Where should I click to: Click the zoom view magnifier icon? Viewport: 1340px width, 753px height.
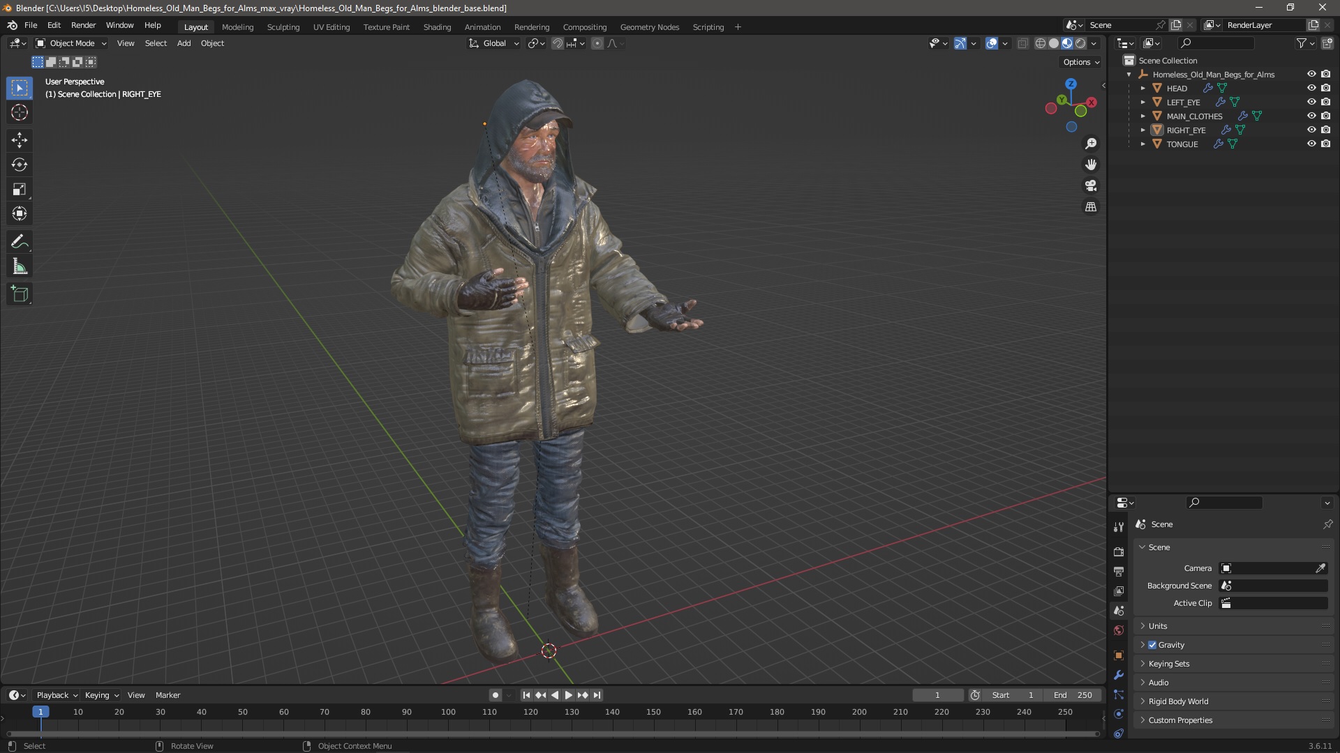click(x=1091, y=144)
